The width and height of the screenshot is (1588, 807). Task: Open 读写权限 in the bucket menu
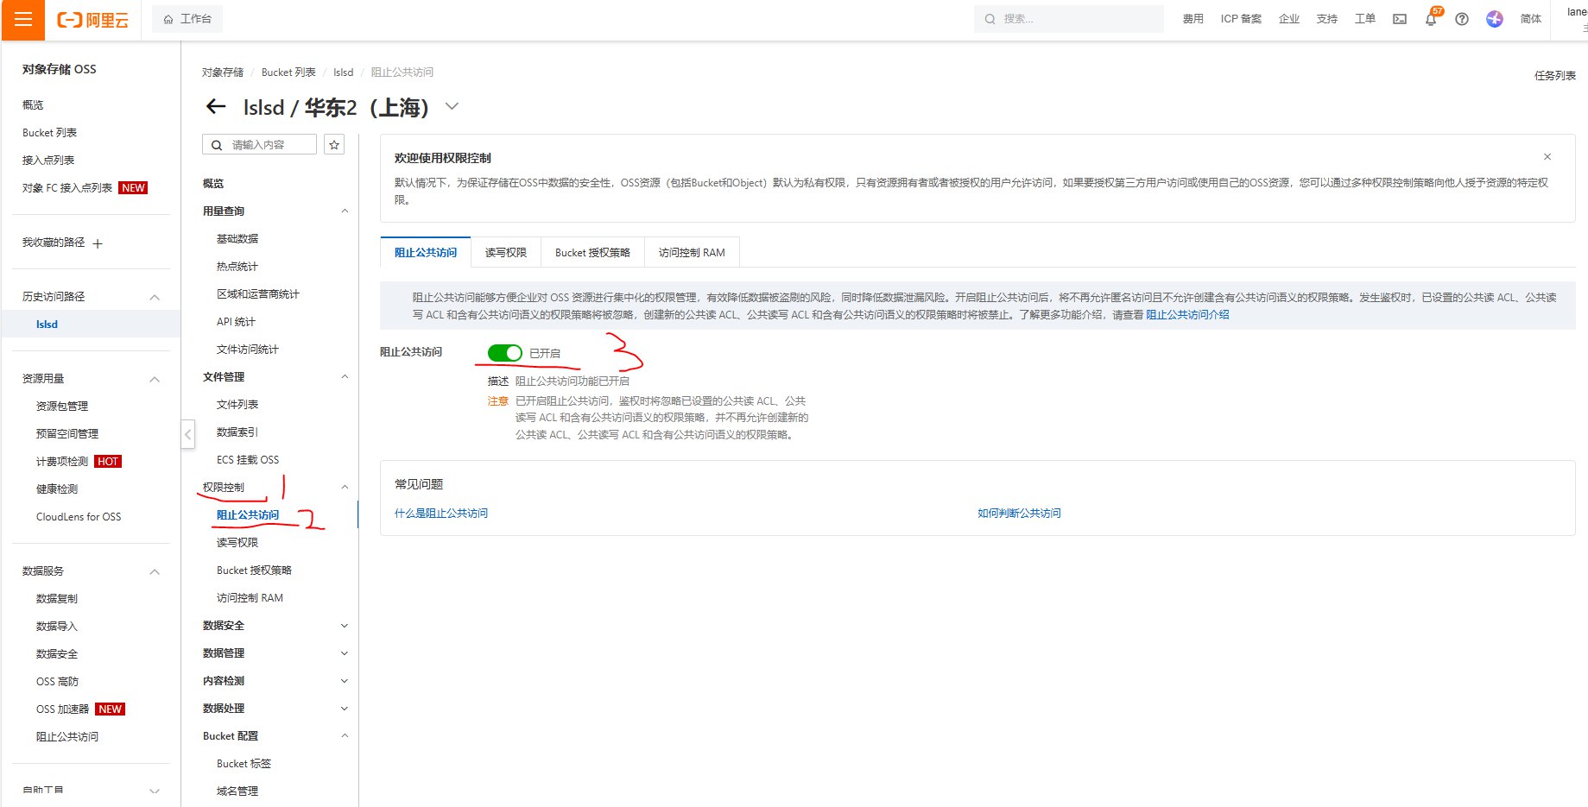tap(237, 543)
